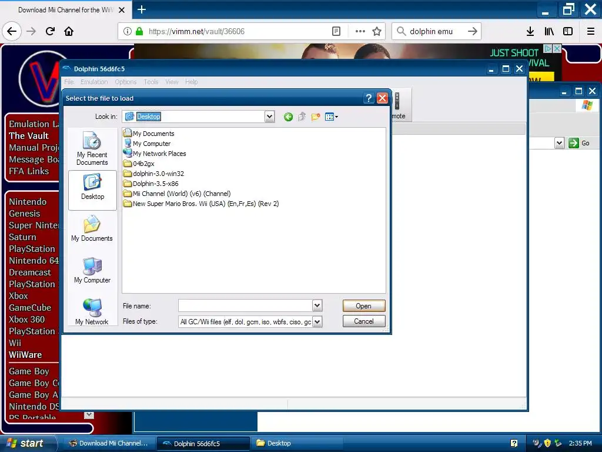Switch to Download Mii Channel taskbar button
This screenshot has width=602, height=452.
point(108,443)
